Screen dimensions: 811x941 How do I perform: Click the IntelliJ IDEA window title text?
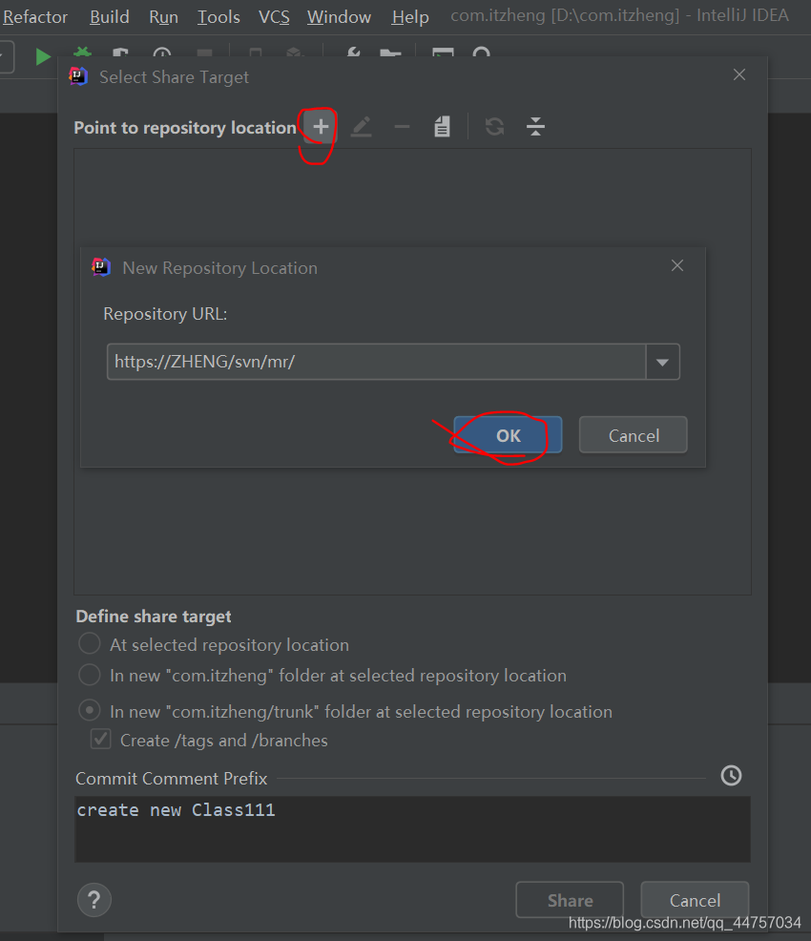(x=619, y=15)
